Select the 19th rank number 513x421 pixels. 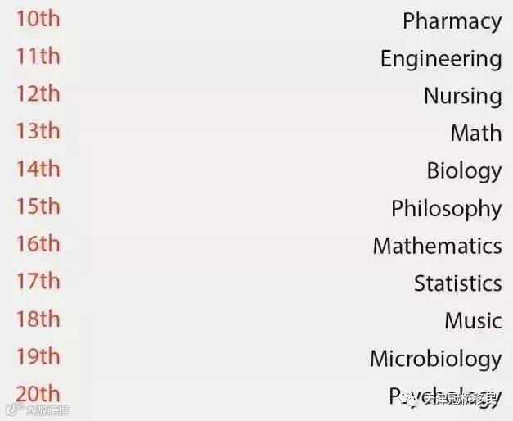tap(38, 356)
